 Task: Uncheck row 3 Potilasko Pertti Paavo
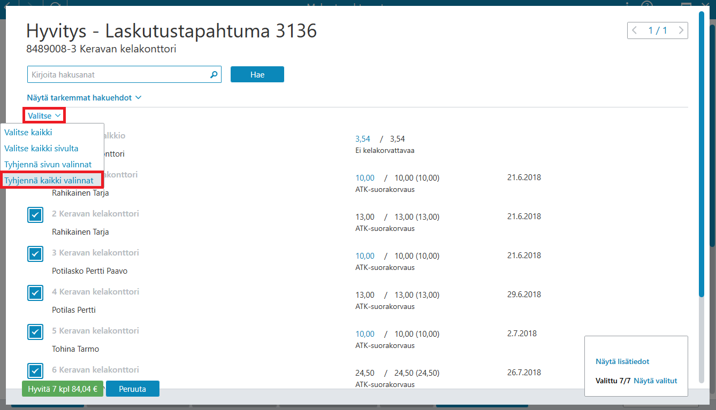point(35,254)
